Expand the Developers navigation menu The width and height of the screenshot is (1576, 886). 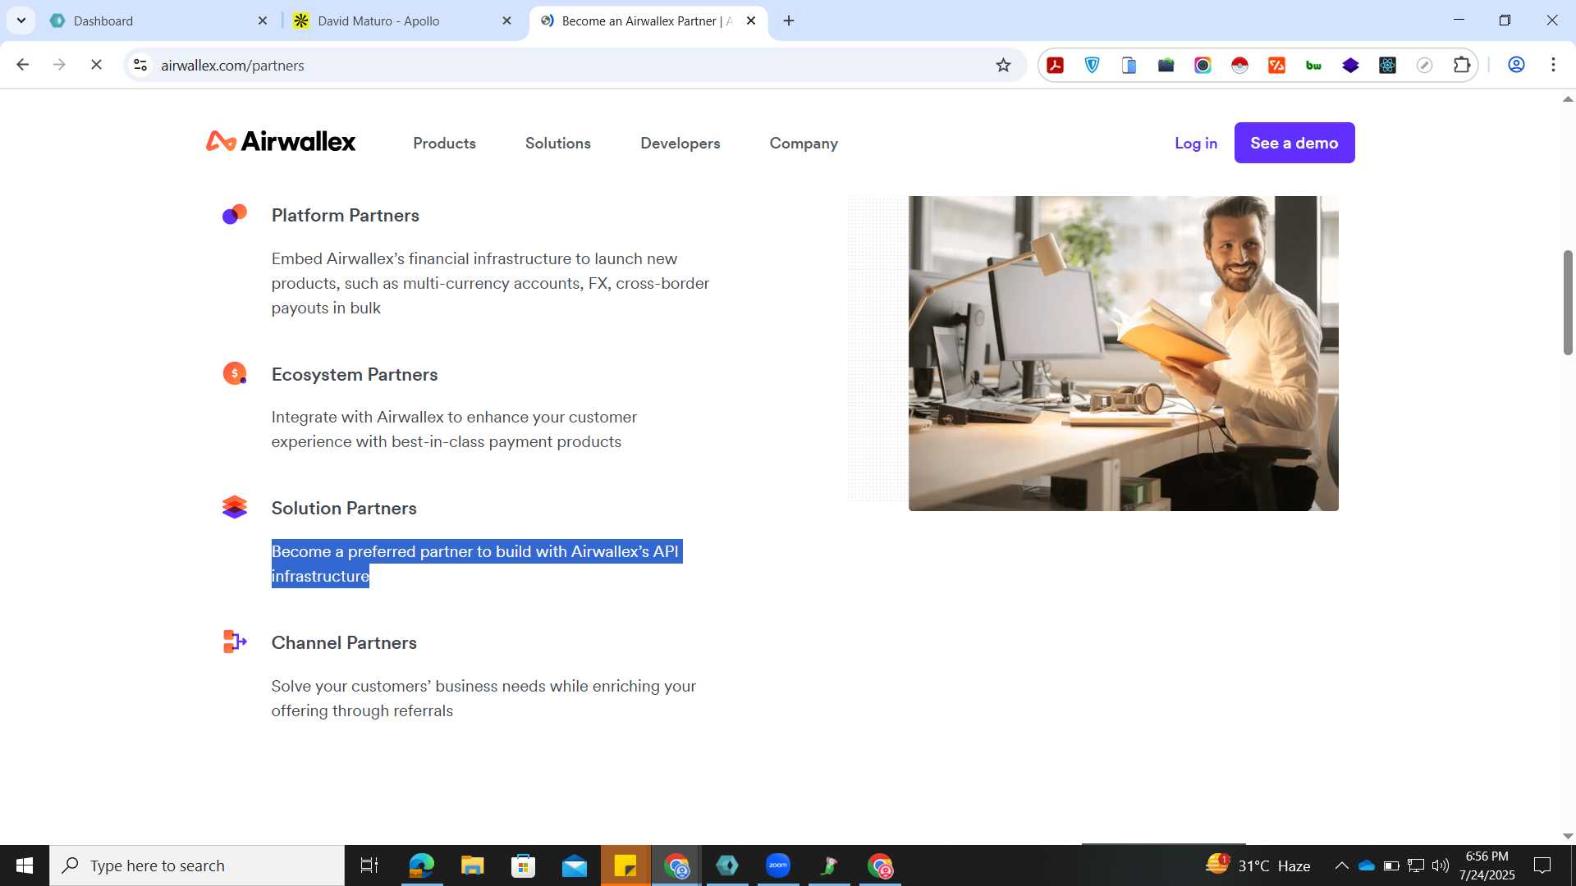coord(680,143)
